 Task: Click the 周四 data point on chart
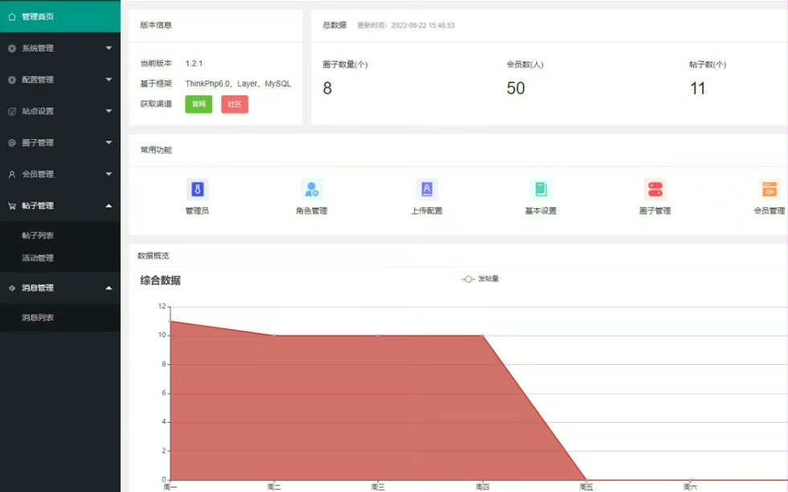tap(482, 335)
